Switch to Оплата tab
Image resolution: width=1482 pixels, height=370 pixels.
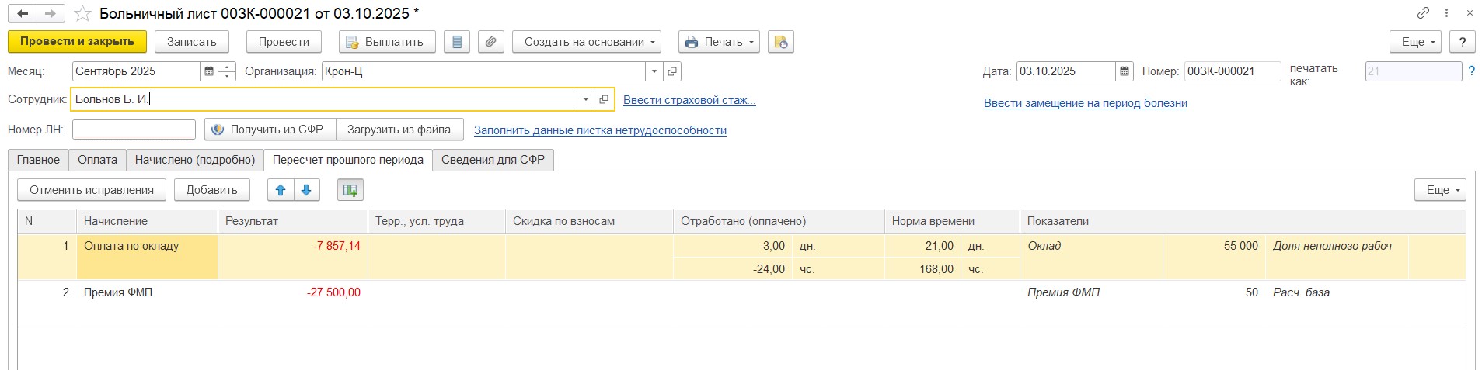point(97,160)
